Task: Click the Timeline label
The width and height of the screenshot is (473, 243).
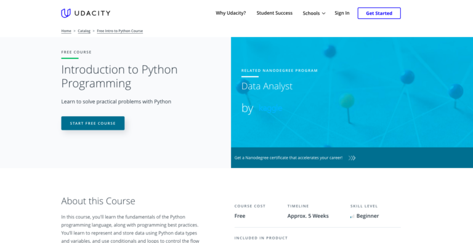Action: pos(298,206)
